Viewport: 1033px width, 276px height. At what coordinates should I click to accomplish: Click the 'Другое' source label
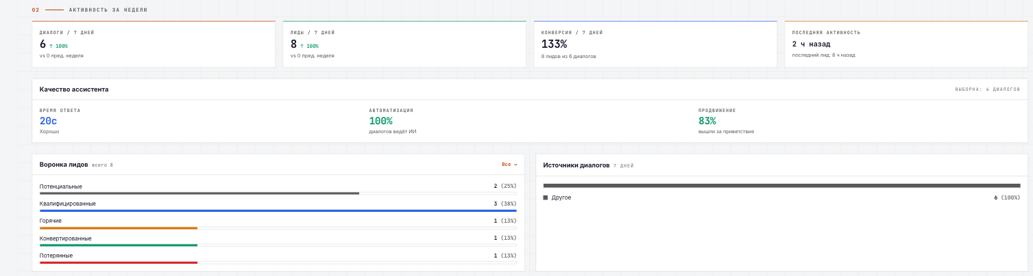[x=561, y=197]
